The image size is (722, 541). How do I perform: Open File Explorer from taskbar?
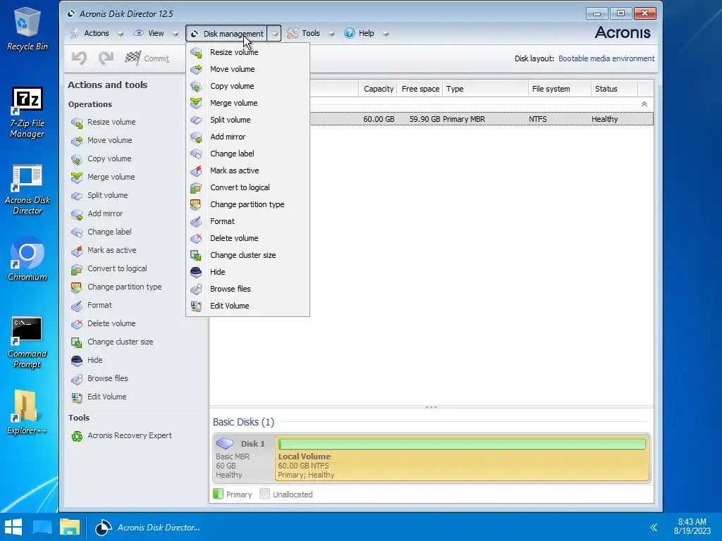pyautogui.click(x=70, y=527)
